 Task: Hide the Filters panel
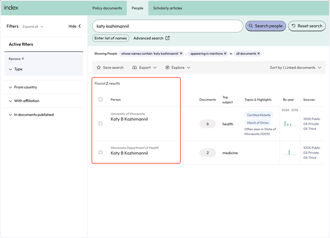pos(75,26)
